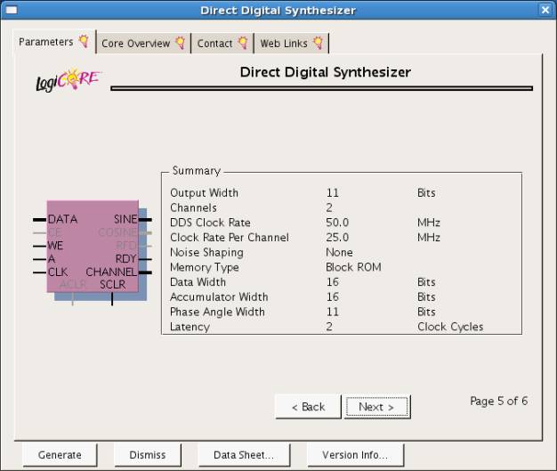Click the Clock Cycles unit text
This screenshot has width=557, height=471.
point(450,327)
